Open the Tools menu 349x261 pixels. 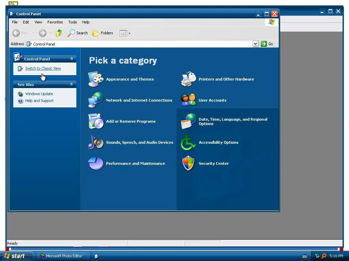pos(73,22)
